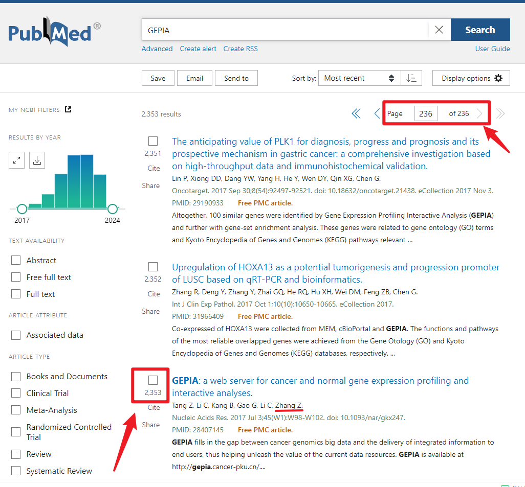Open the User Guide link
Screen dimensions: 525x487
pos(493,49)
